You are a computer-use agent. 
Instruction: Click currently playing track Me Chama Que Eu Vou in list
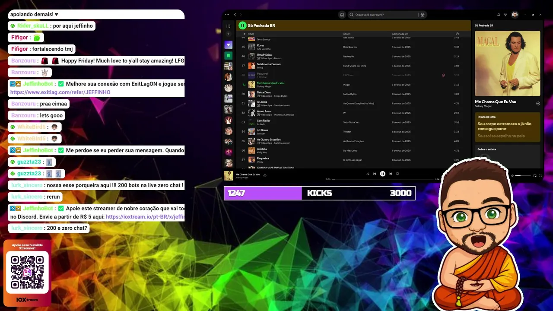[353, 85]
